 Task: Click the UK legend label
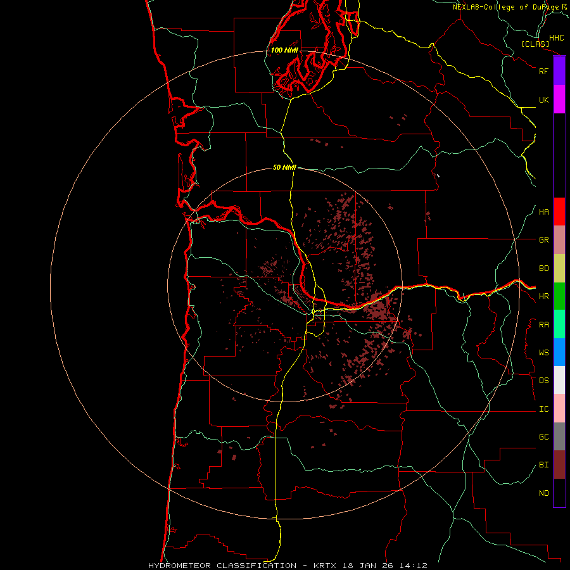click(543, 99)
